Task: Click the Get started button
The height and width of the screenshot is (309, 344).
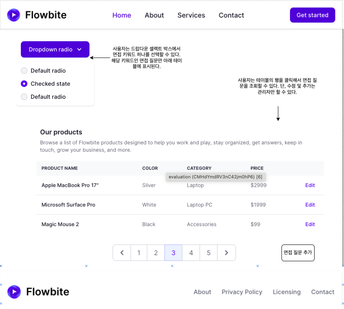Action: coord(313,15)
